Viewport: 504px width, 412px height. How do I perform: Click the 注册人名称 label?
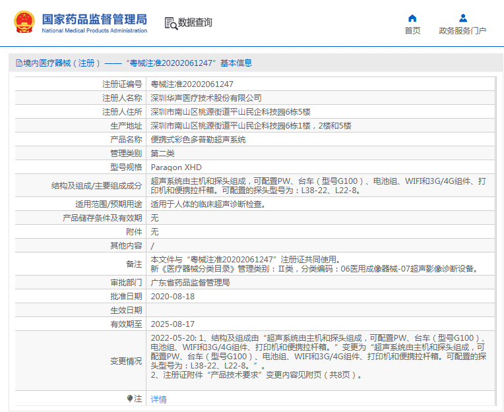(122, 98)
